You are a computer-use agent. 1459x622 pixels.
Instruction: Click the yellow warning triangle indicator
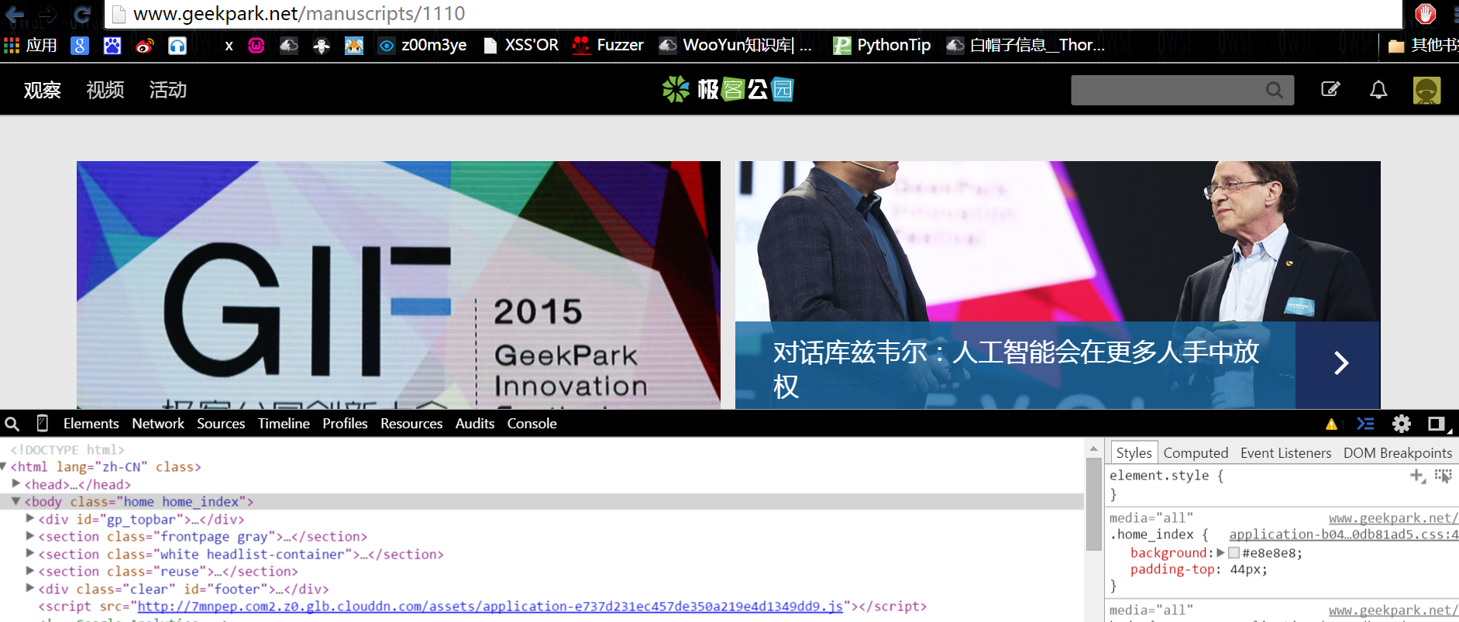[x=1331, y=424]
